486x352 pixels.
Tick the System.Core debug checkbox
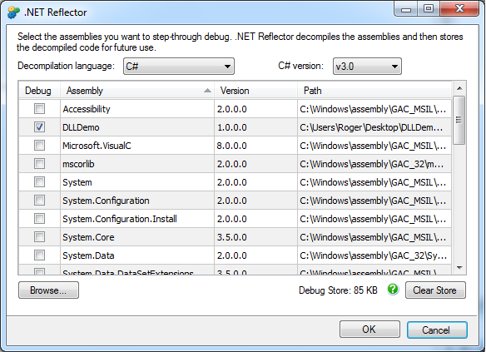pyautogui.click(x=39, y=236)
